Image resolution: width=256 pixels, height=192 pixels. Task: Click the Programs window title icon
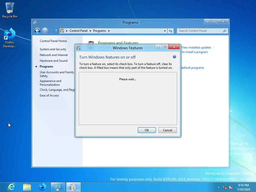35,22
